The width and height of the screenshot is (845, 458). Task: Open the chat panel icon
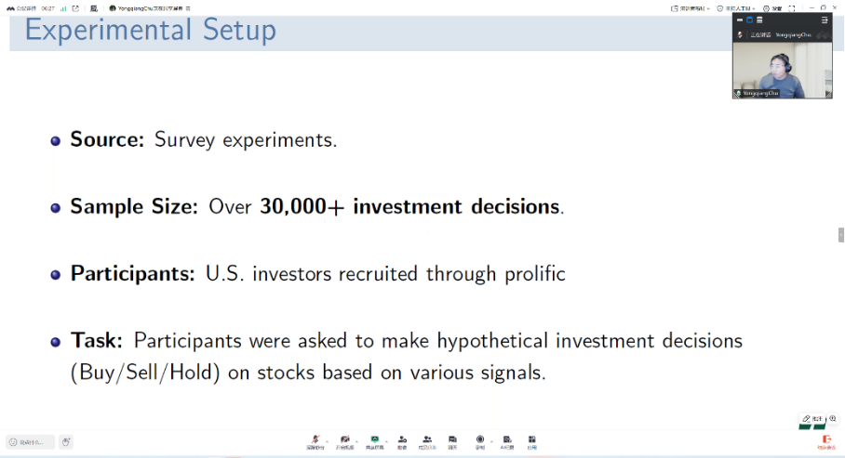tap(452, 439)
